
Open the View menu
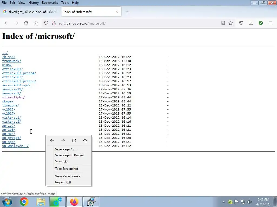tap(22, 3)
